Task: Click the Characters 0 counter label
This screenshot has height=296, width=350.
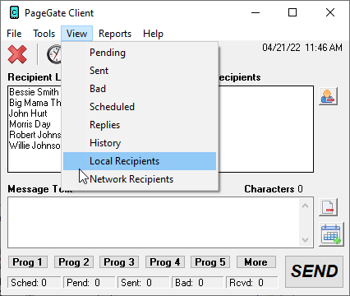Action: point(274,189)
